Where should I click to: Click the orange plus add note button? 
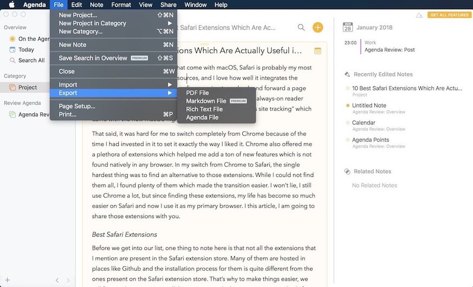[318, 27]
